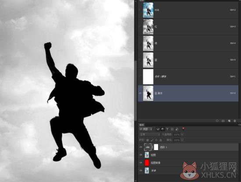
Task: Select the Layers panel tab
Action: click(142, 125)
